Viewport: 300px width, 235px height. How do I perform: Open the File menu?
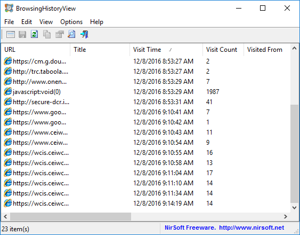click(9, 22)
